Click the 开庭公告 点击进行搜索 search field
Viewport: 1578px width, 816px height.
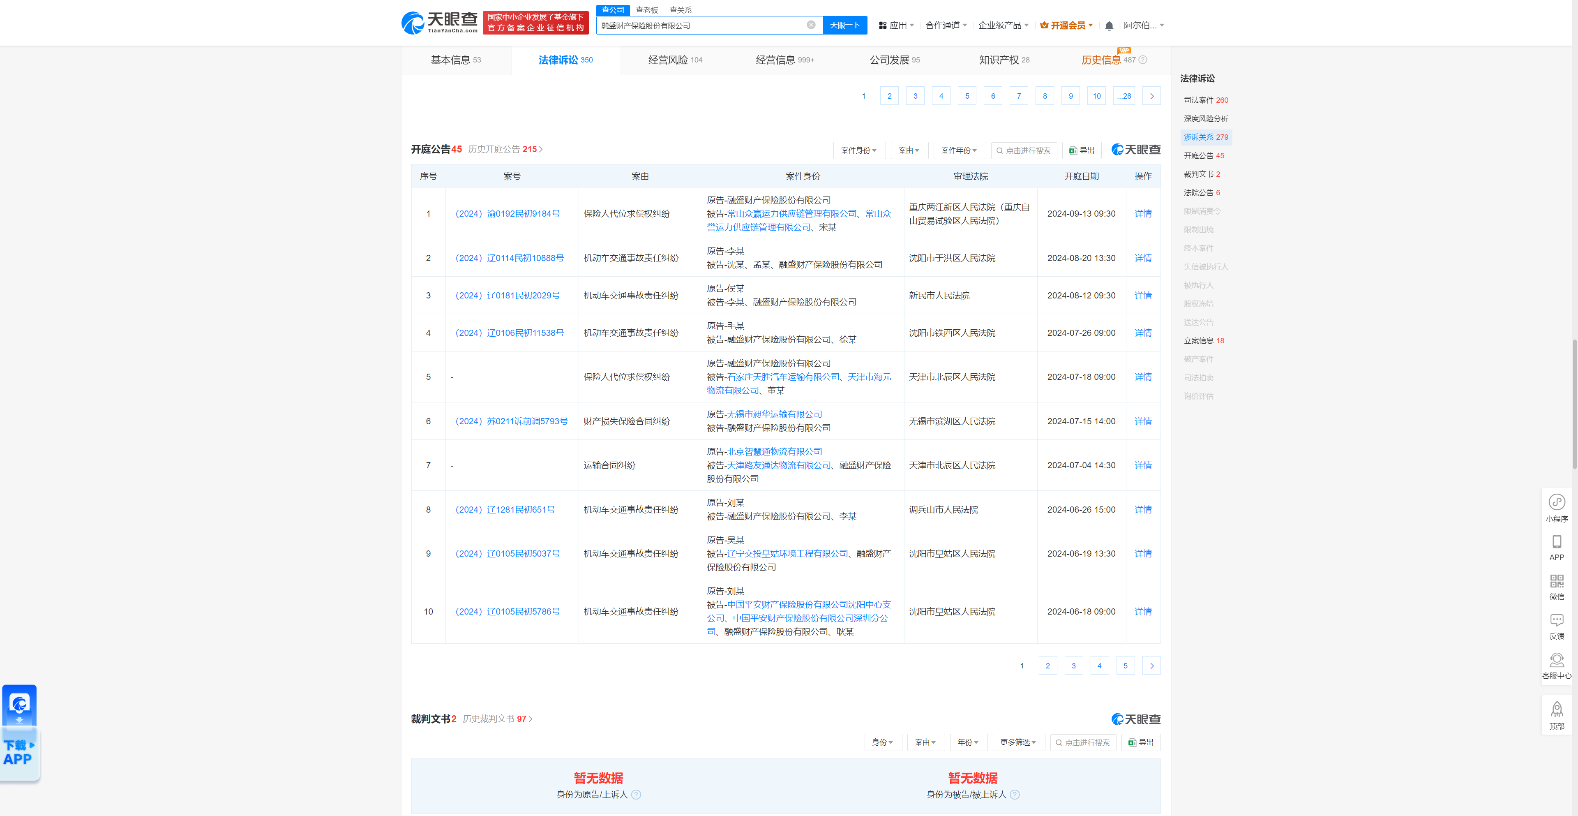click(x=1024, y=151)
